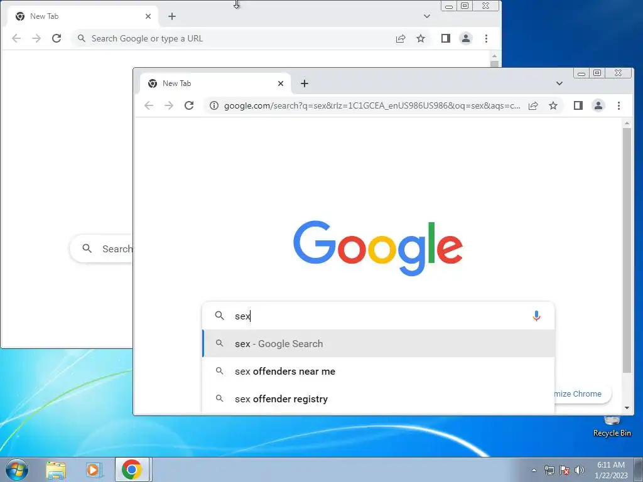Go forward in the back Chrome window
Viewport: 643px width, 482px height.
click(36, 38)
